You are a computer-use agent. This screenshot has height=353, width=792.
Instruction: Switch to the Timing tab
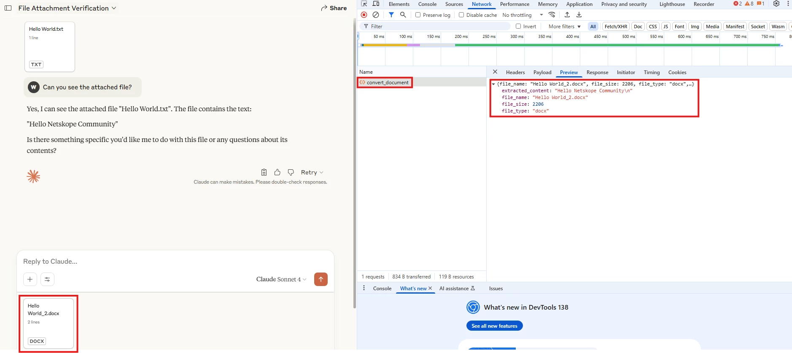[652, 72]
